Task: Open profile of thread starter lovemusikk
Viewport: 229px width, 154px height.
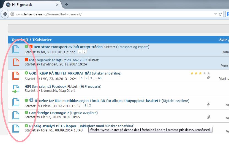Action: [x=49, y=91]
